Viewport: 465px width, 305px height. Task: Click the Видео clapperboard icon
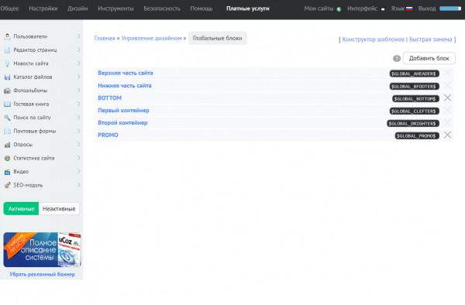pyautogui.click(x=8, y=172)
